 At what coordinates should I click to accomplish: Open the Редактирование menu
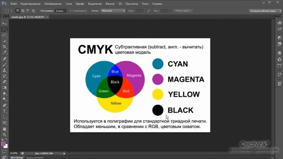click(x=31, y=4)
